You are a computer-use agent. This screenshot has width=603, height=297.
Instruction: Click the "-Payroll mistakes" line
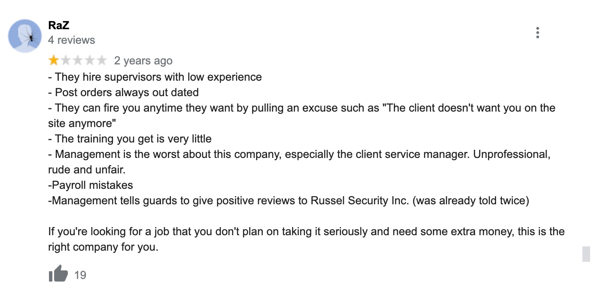pos(91,185)
